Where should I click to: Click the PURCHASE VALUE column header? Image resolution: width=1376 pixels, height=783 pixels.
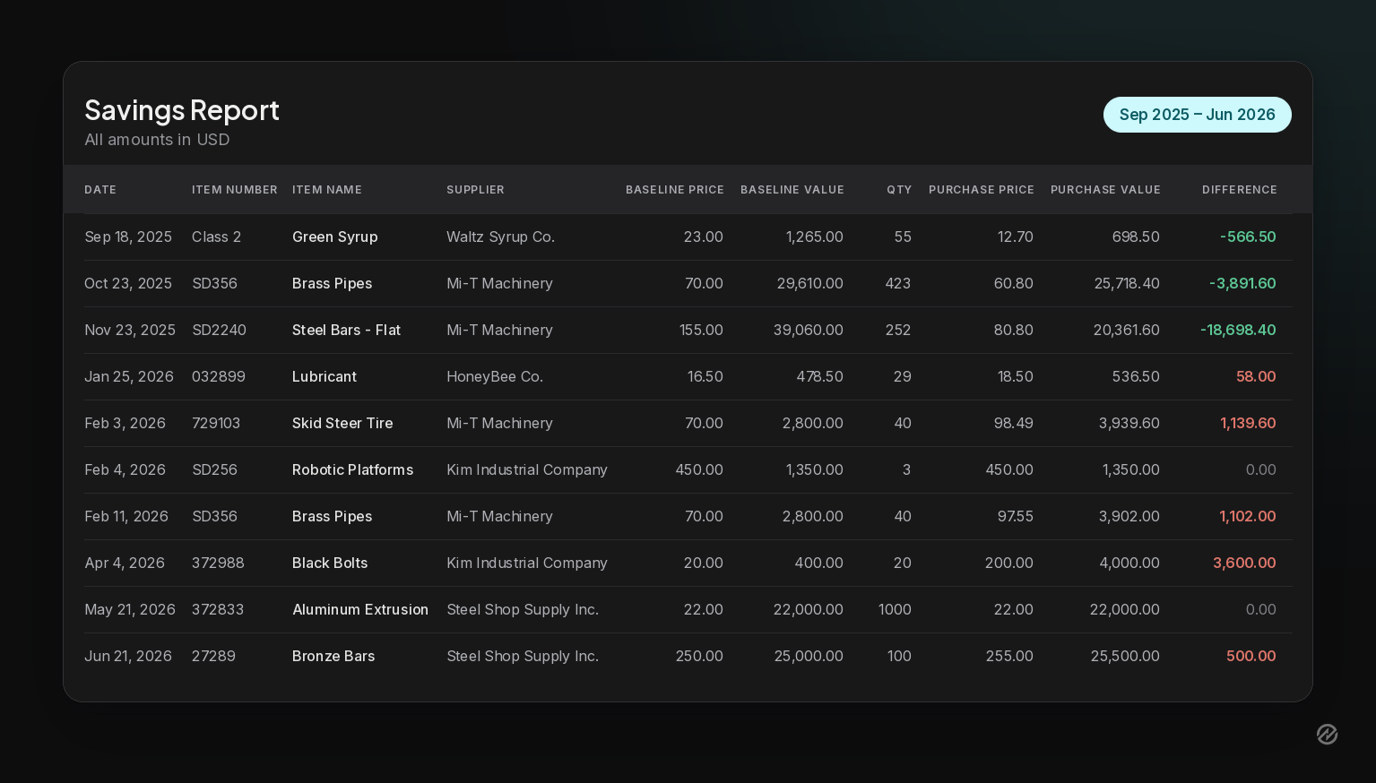point(1105,190)
